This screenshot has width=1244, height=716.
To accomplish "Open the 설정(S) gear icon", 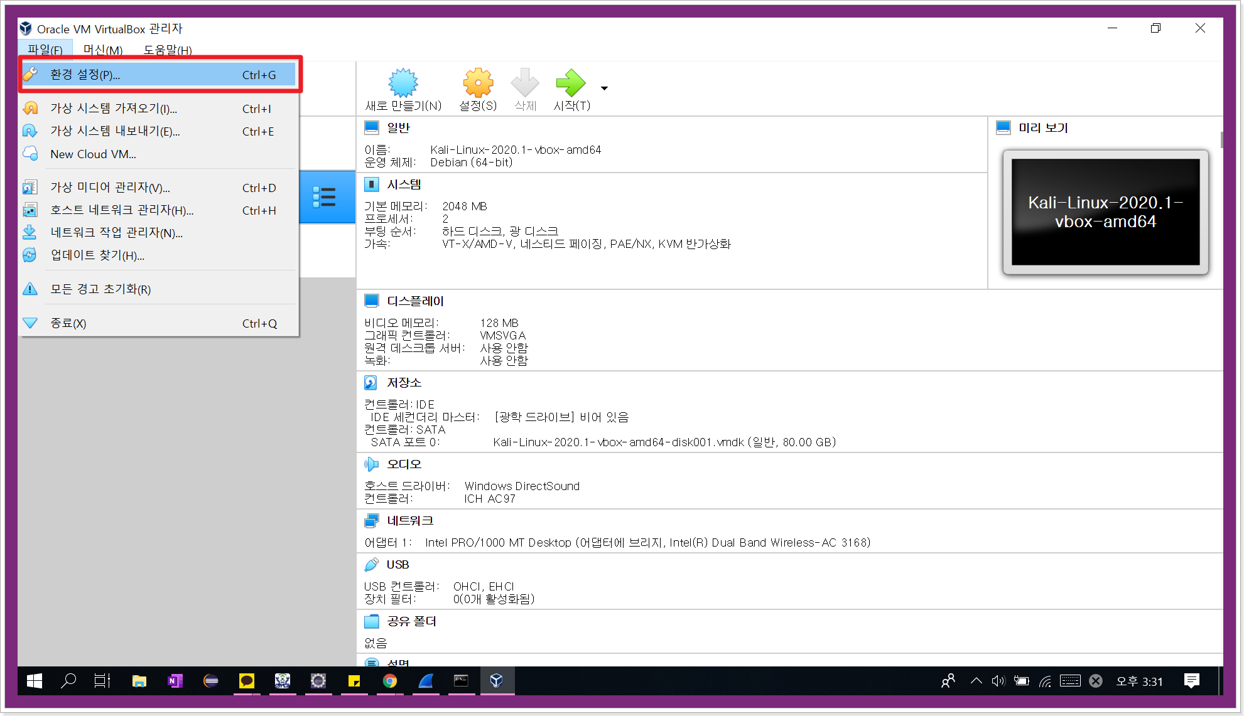I will click(478, 83).
